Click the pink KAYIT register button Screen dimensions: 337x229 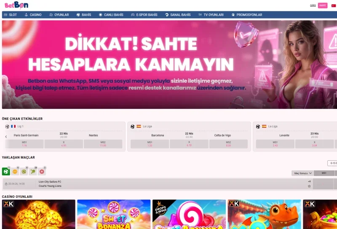pos(323,5)
